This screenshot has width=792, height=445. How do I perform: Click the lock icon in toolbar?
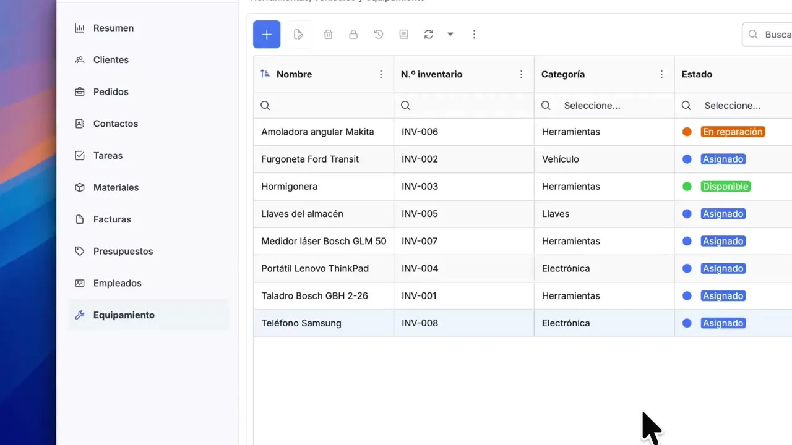(353, 35)
